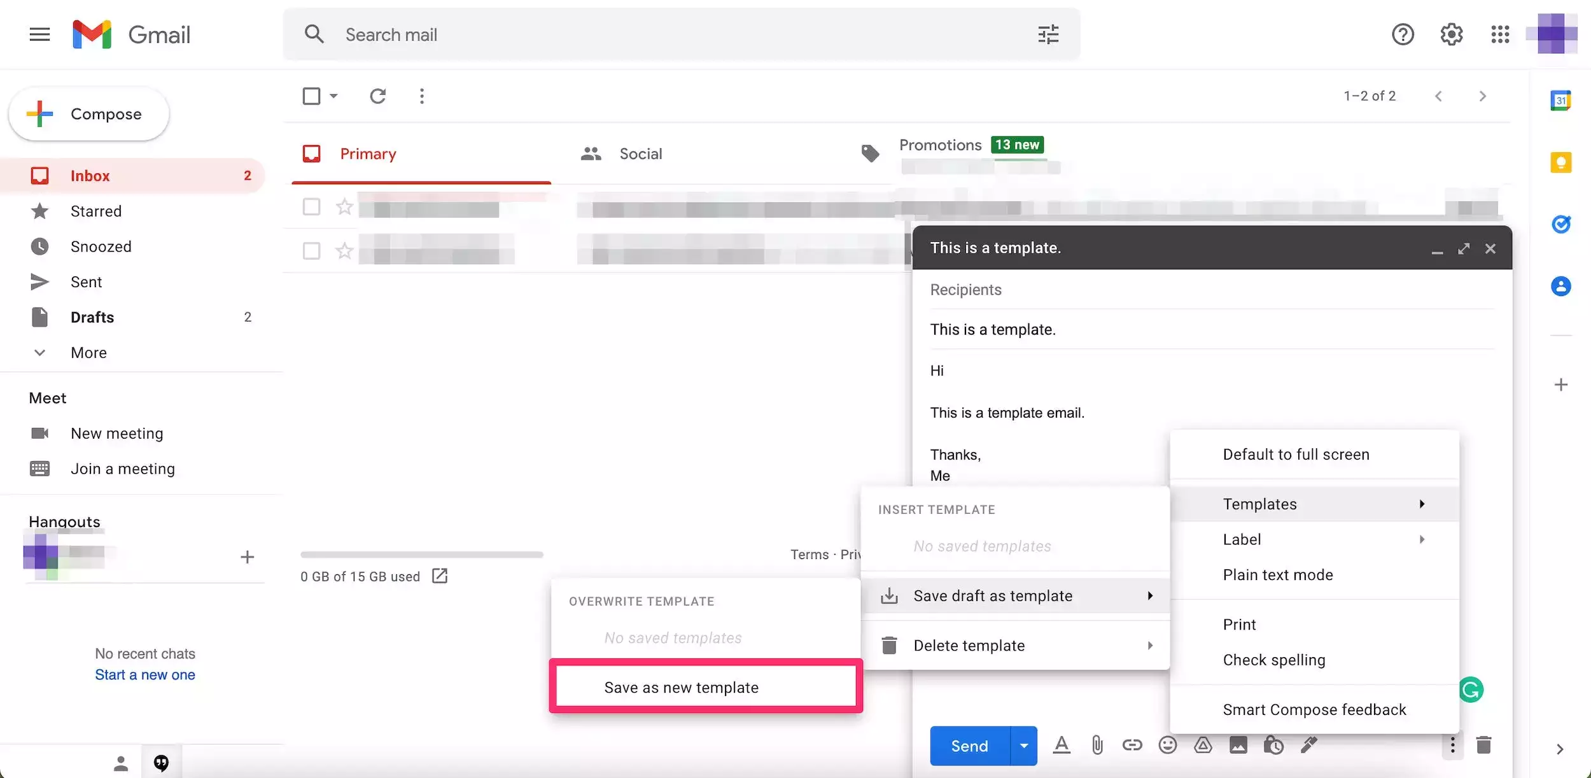Image resolution: width=1591 pixels, height=778 pixels.
Task: Click the Start a new one link
Action: (x=145, y=675)
